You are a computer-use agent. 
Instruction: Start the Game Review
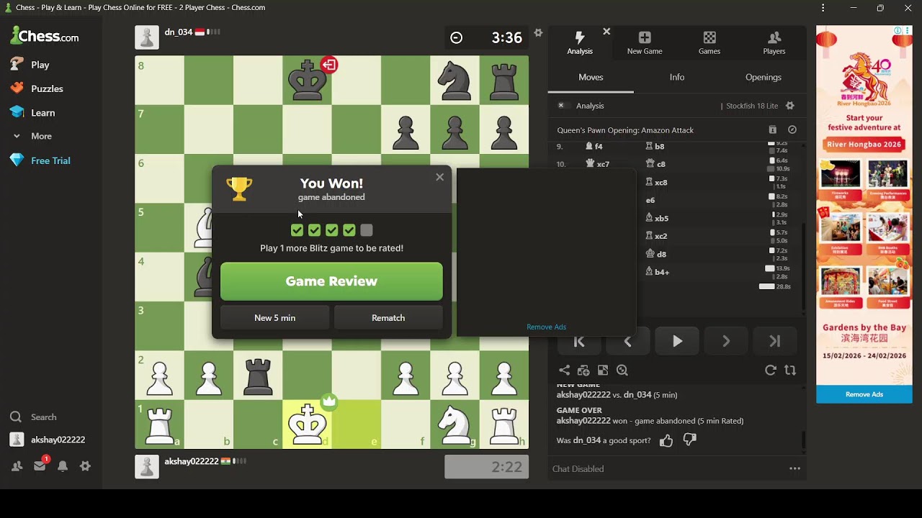(x=331, y=281)
